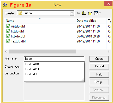This screenshot has height=103, width=113.
Task: Go up one folder level
Action: [x=84, y=13]
